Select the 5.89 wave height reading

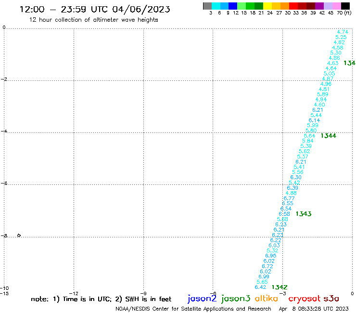pyautogui.click(x=323, y=94)
